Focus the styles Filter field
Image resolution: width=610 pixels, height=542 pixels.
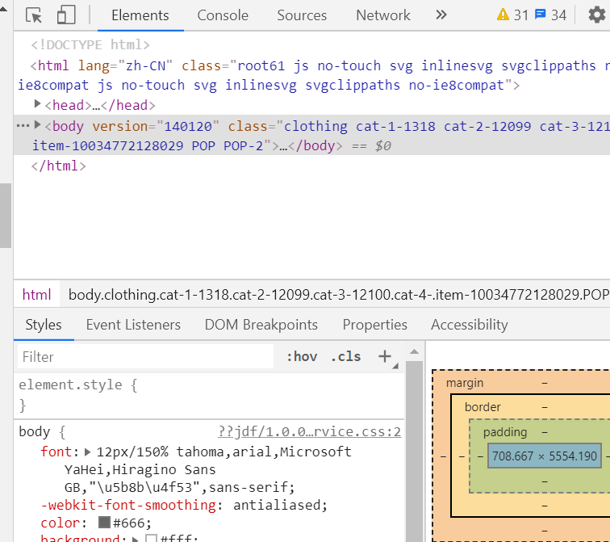click(x=145, y=357)
